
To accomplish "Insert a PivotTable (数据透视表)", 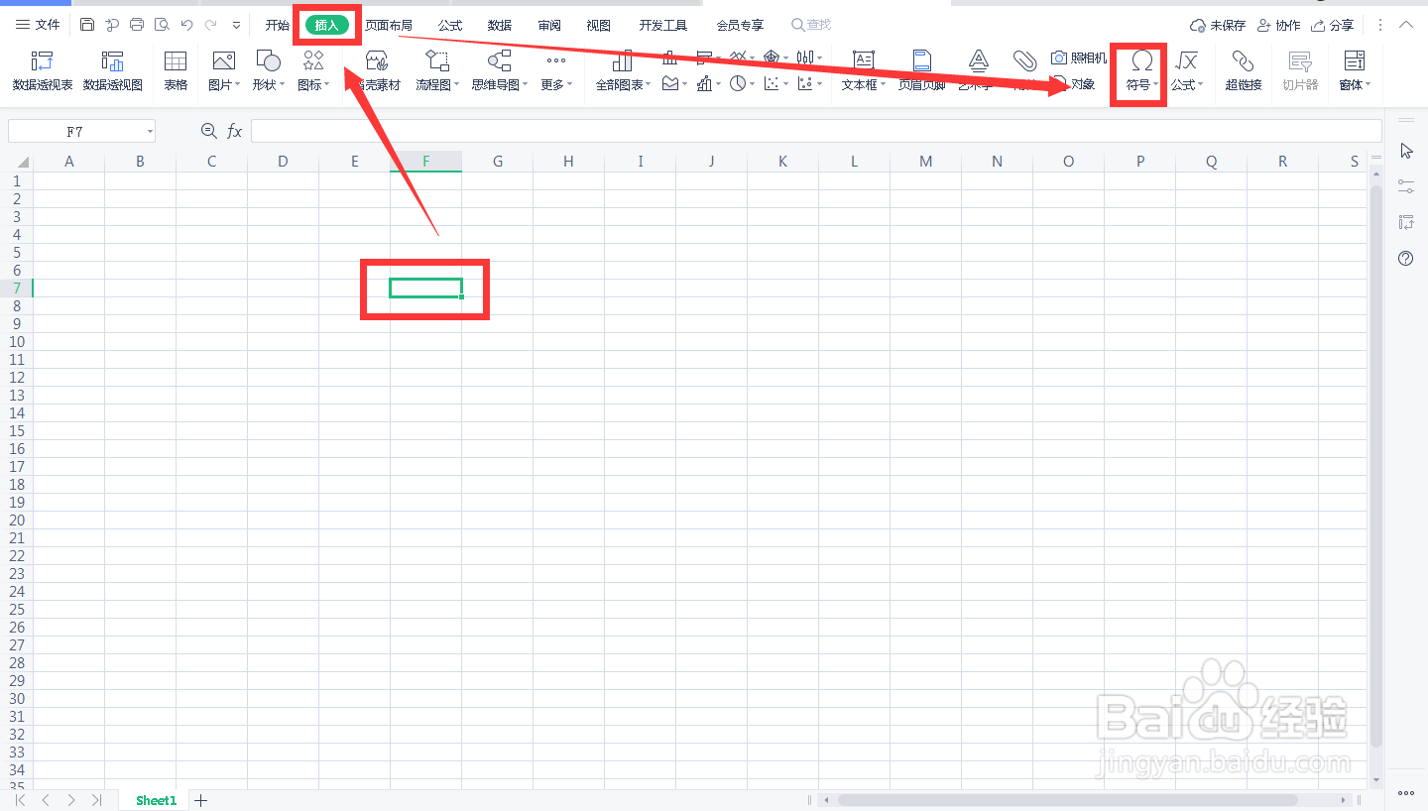I will pos(43,70).
